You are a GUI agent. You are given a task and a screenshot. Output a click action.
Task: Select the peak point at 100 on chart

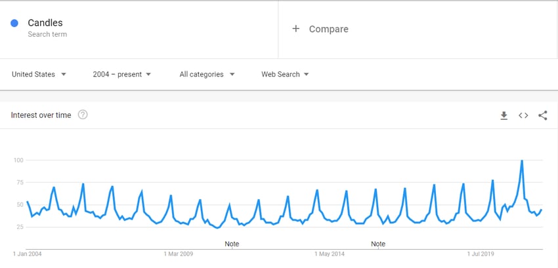[x=522, y=161]
